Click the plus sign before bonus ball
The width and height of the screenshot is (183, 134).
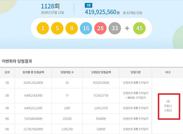[127, 28]
